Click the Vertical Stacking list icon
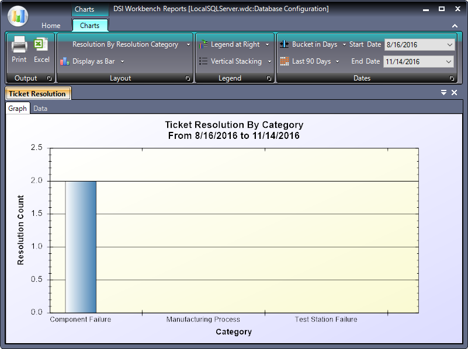 (x=203, y=61)
